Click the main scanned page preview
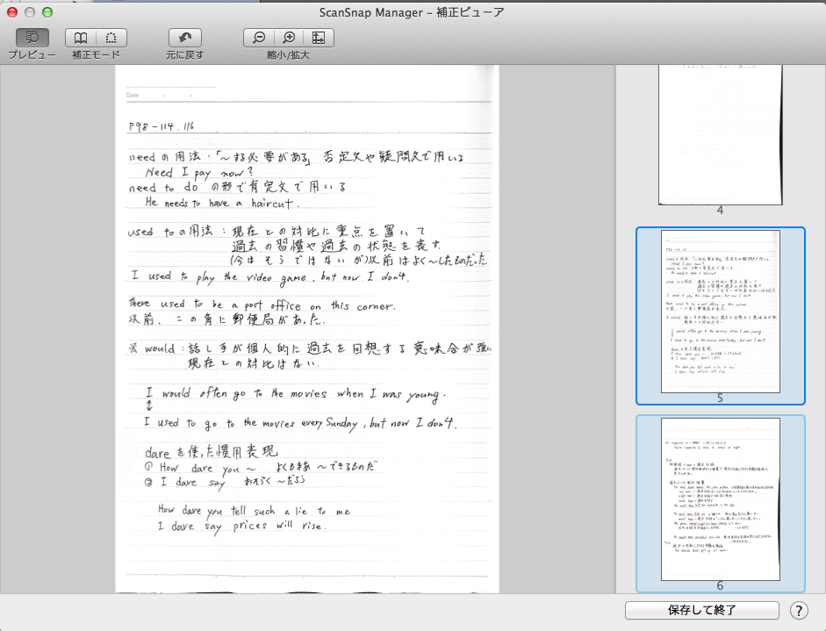The width and height of the screenshot is (826, 631). click(x=307, y=329)
